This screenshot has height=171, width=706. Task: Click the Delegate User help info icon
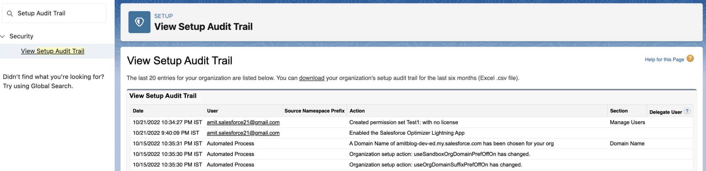(x=687, y=111)
